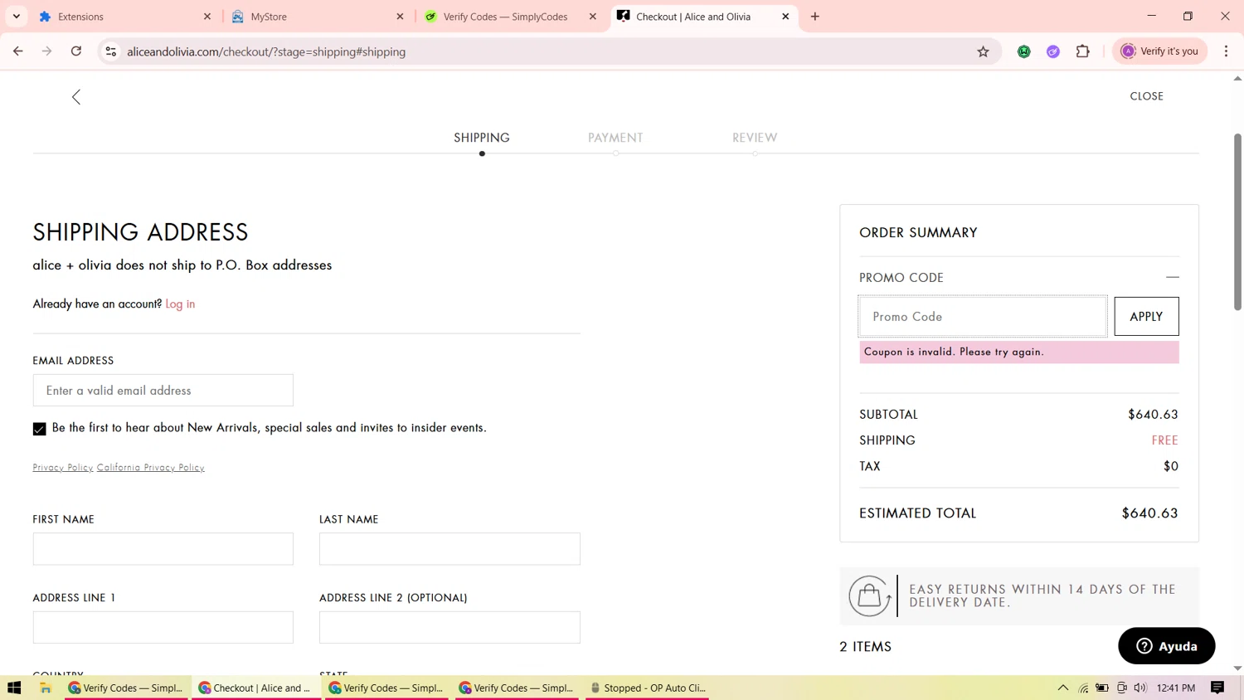The height and width of the screenshot is (700, 1244).
Task: Click the Address Line 1 field
Action: click(x=163, y=627)
